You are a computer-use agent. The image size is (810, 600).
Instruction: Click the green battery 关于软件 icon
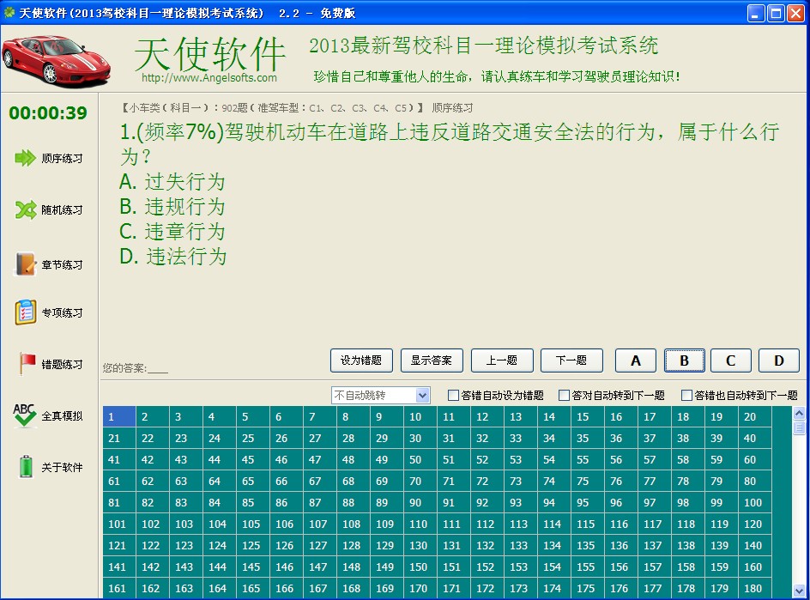(26, 466)
